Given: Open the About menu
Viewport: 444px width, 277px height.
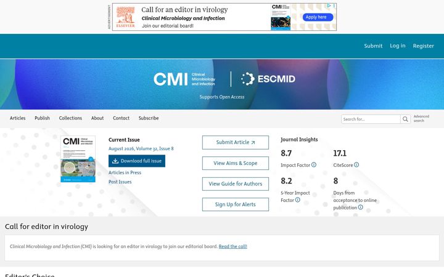Looking at the screenshot, I should [x=97, y=118].
